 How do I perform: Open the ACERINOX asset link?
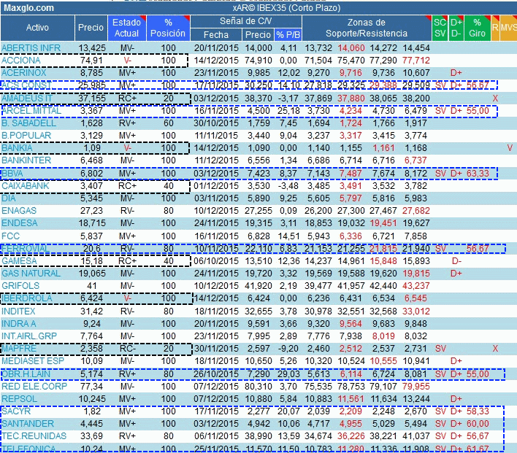click(x=24, y=73)
